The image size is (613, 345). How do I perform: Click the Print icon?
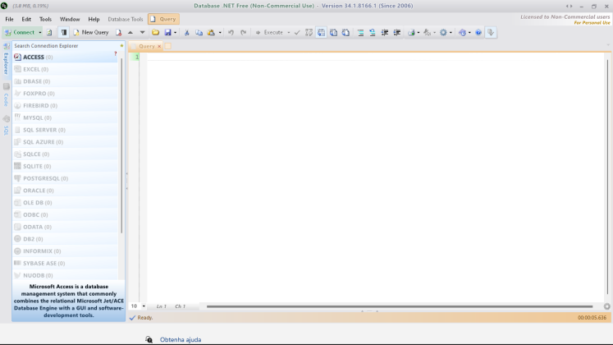tap(411, 33)
